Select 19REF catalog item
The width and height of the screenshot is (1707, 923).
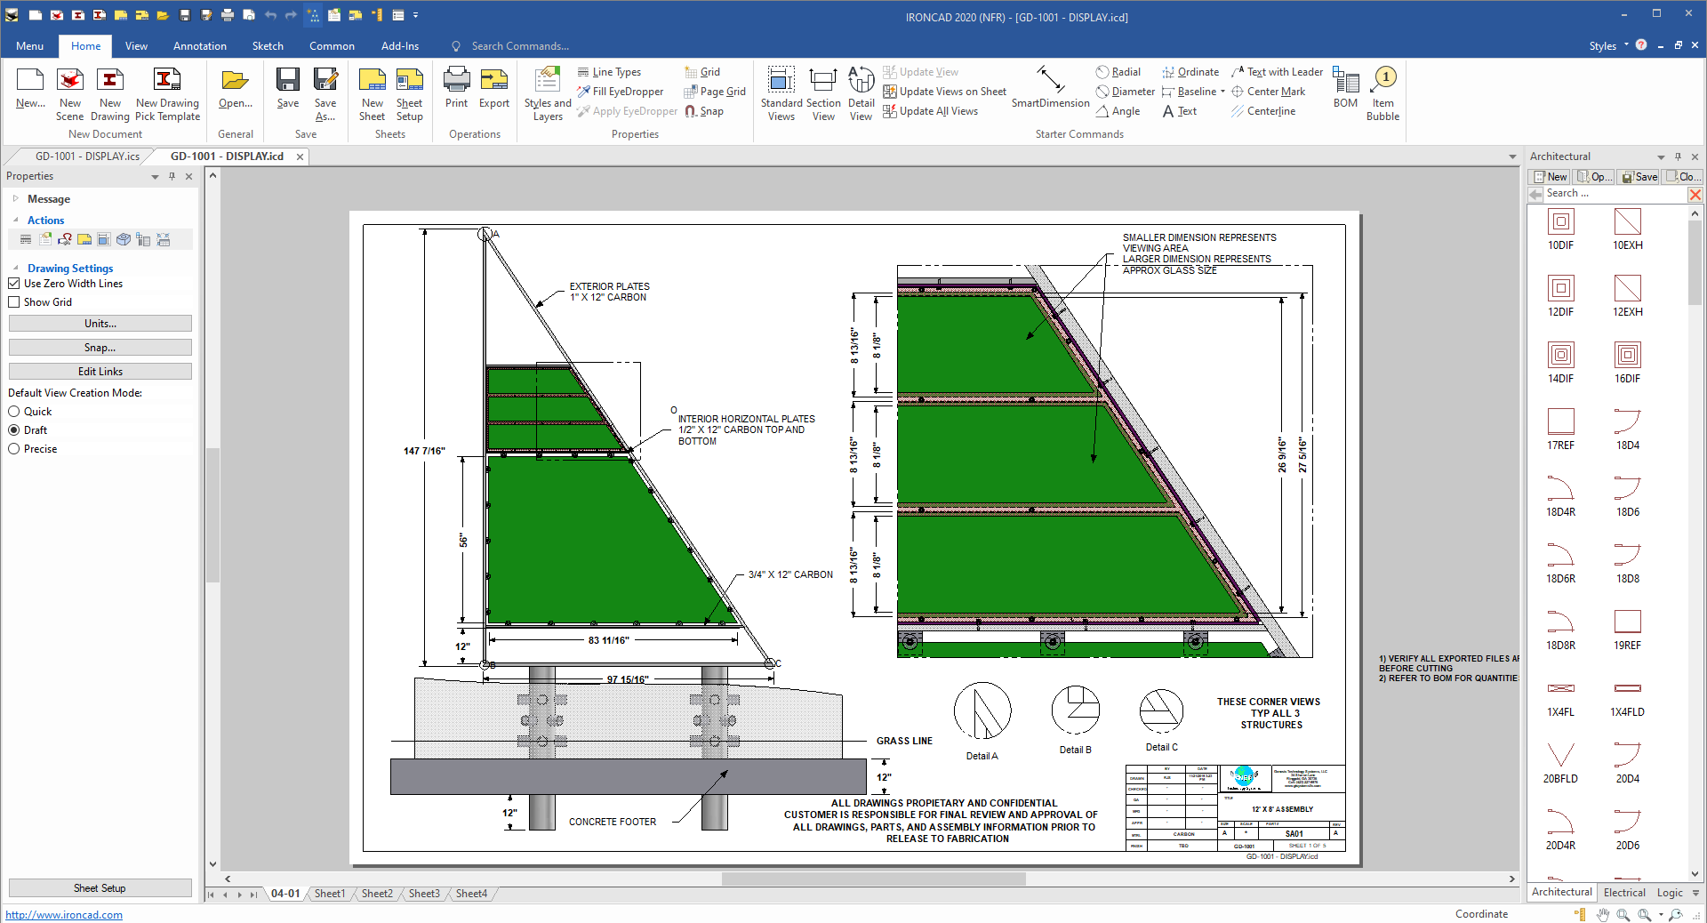coord(1627,629)
